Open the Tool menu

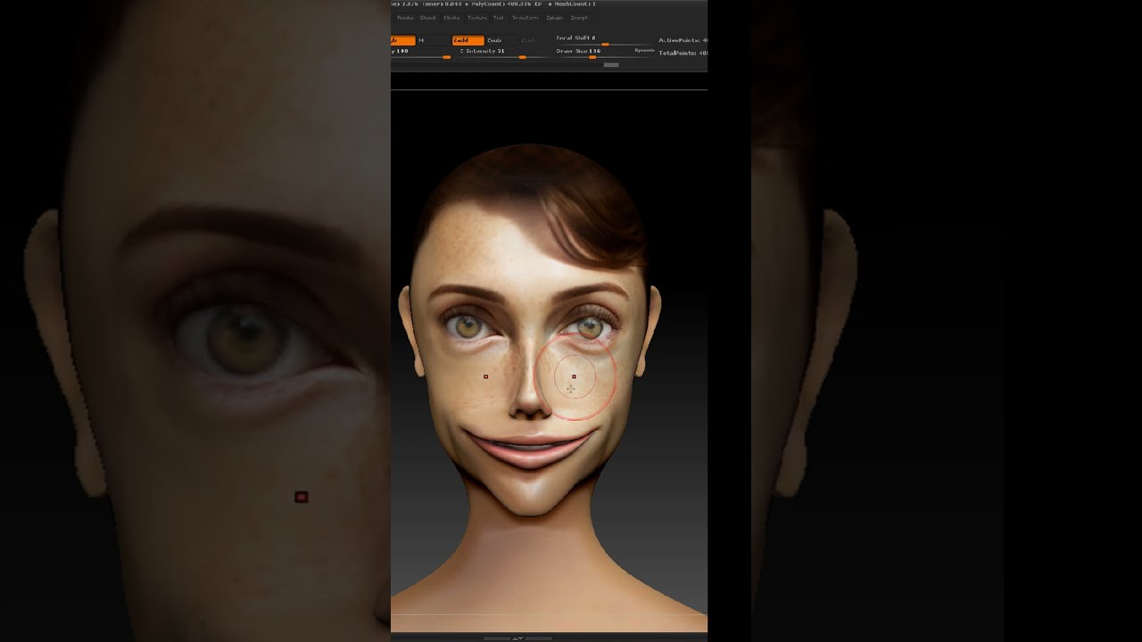click(x=499, y=18)
